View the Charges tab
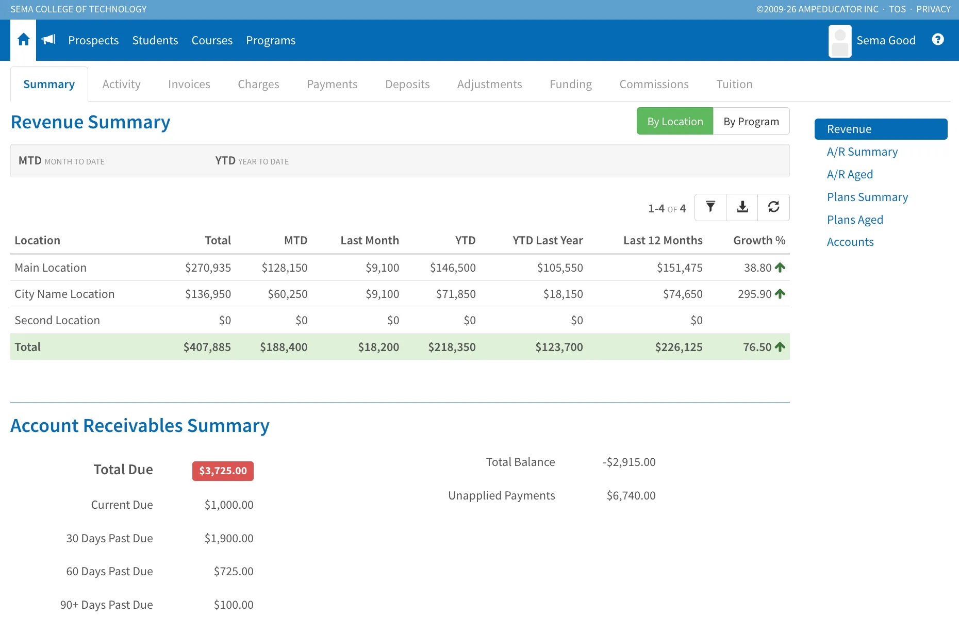 click(258, 84)
